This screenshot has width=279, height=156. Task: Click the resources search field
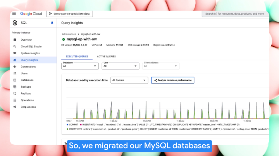tap(235, 13)
